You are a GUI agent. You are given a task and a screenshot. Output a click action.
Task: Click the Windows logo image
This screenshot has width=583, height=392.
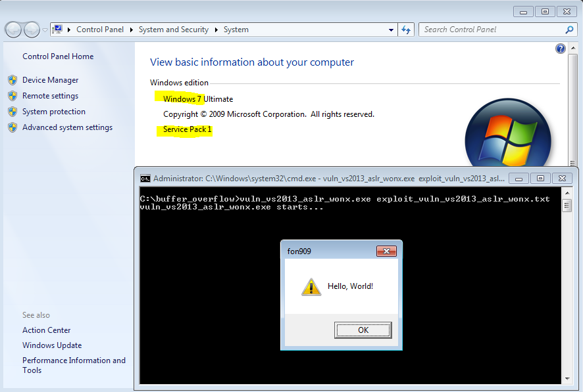click(508, 133)
